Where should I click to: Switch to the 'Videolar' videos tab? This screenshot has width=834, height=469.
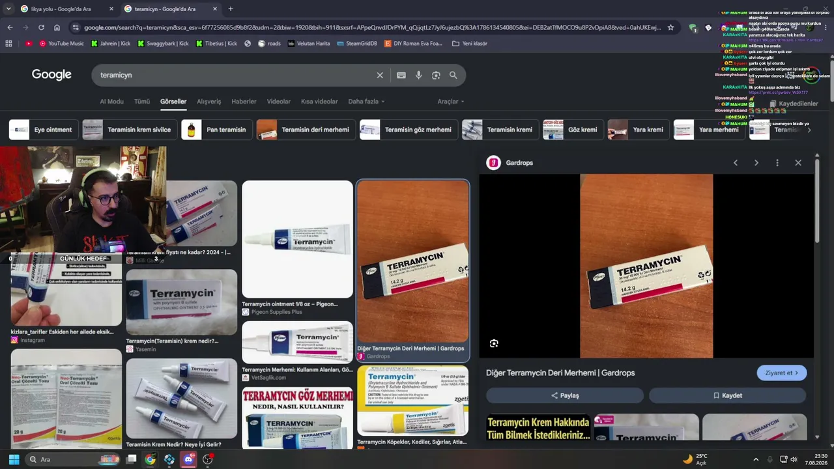279,102
